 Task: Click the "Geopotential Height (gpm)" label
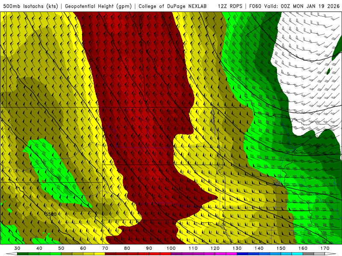98,6
